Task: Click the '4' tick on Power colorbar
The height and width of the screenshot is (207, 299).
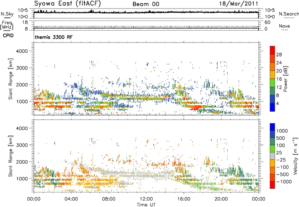Action: point(278,103)
